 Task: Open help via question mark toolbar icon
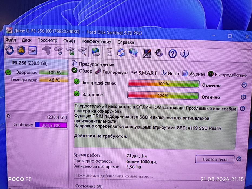(173, 54)
